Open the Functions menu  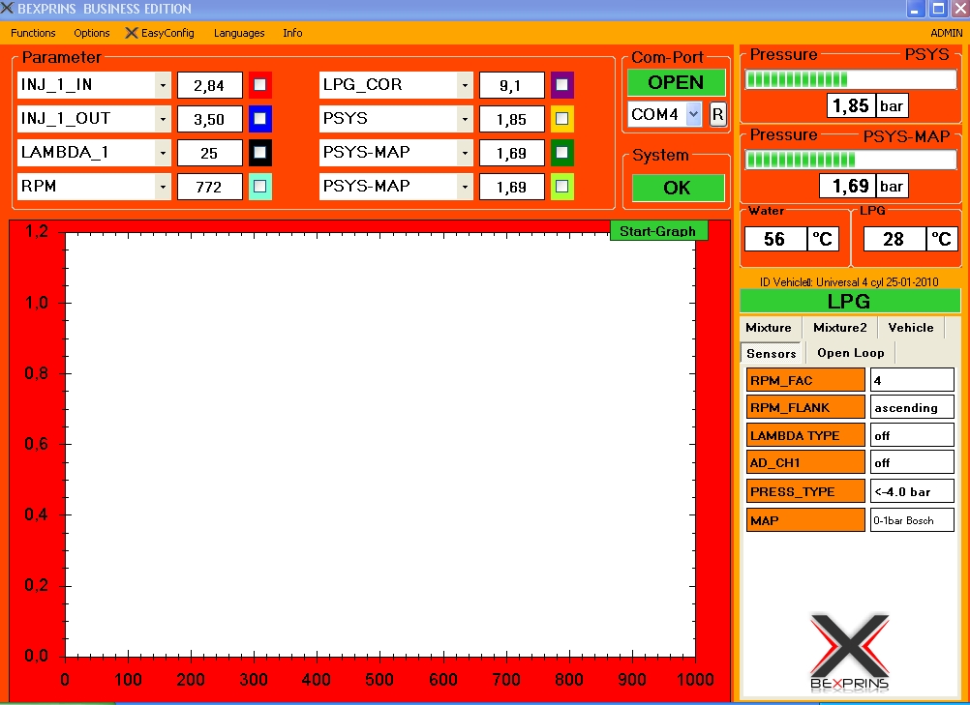[33, 33]
